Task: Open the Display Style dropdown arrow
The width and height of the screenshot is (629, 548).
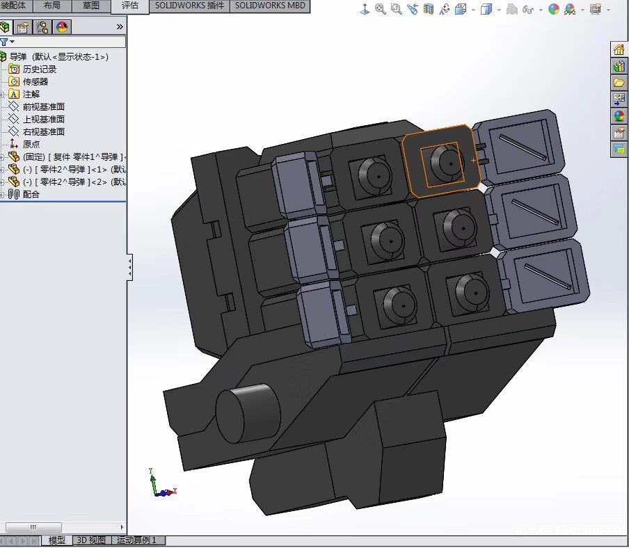Action: coord(498,10)
